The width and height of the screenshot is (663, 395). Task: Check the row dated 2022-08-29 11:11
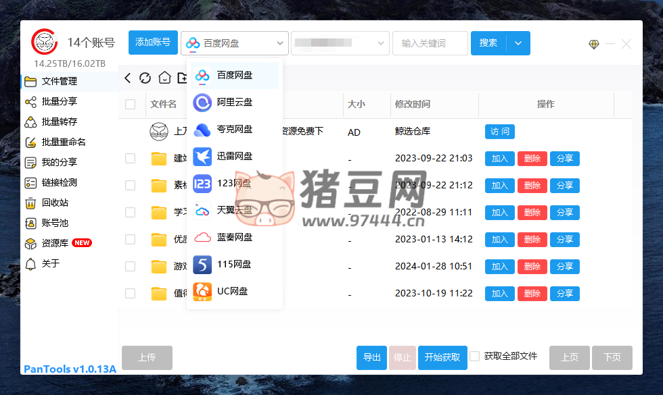coord(130,212)
